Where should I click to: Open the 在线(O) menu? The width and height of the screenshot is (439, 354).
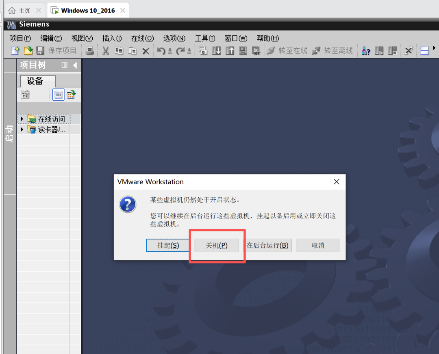143,38
